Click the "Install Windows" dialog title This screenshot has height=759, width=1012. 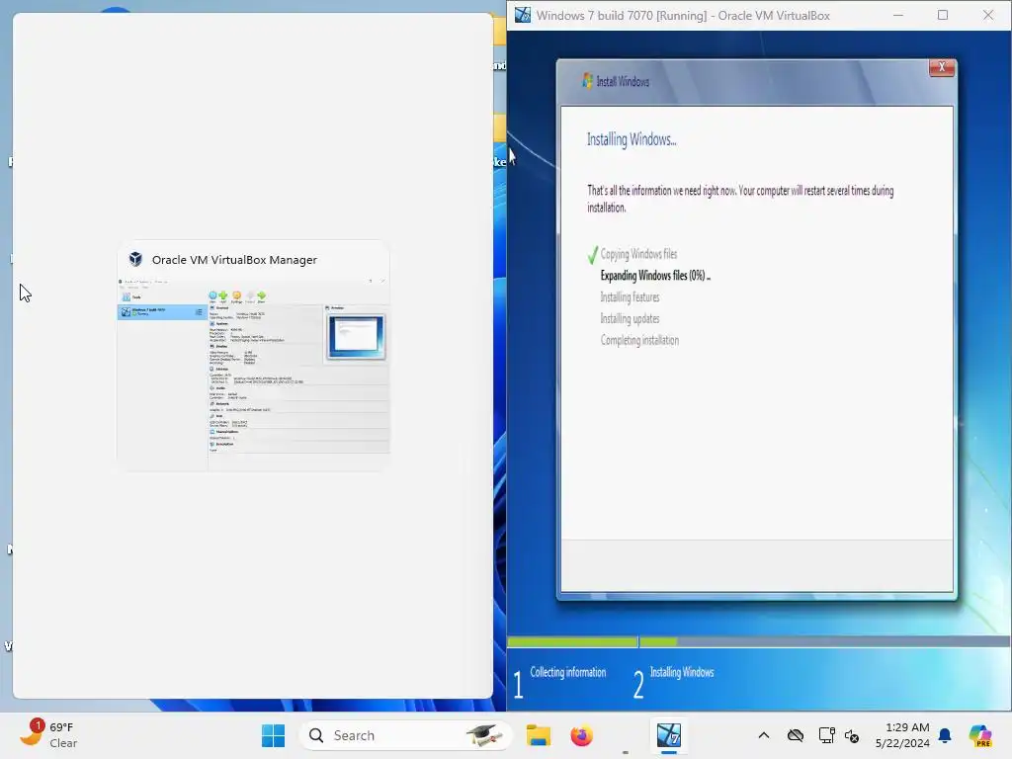pyautogui.click(x=623, y=81)
